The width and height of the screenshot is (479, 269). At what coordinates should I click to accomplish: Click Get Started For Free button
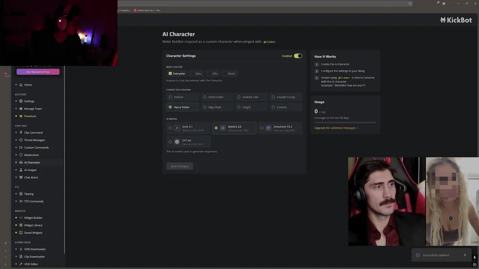tap(38, 72)
